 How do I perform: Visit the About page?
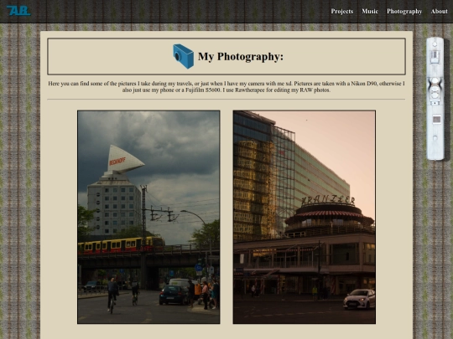[x=439, y=11]
